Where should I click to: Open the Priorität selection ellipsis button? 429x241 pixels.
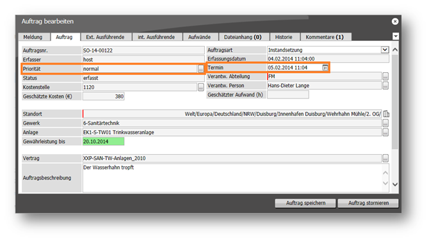pyautogui.click(x=201, y=69)
